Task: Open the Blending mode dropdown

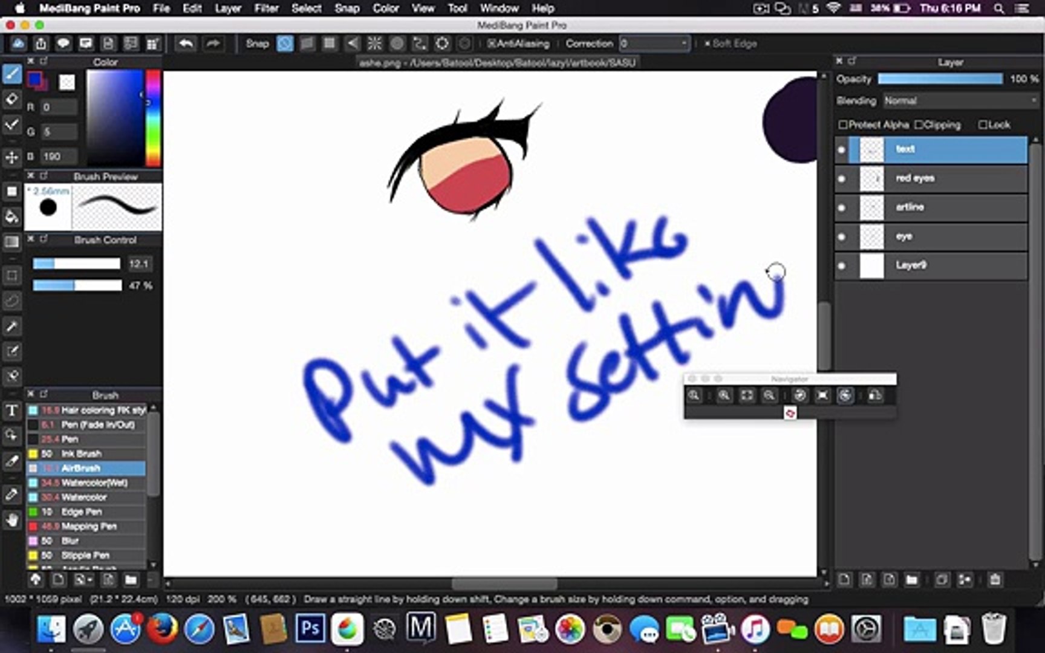Action: [x=960, y=100]
